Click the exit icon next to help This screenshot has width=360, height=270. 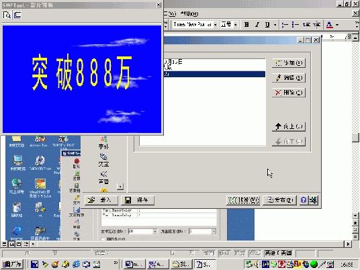point(313,200)
